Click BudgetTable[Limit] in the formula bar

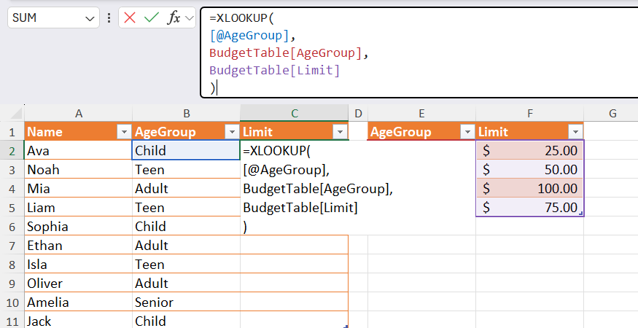point(275,71)
